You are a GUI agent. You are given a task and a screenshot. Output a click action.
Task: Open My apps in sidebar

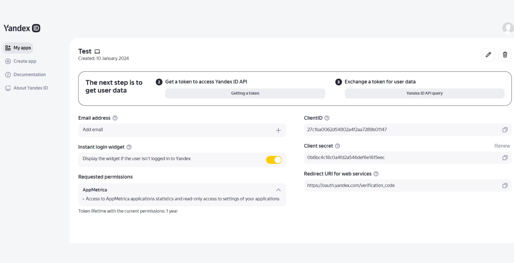pyautogui.click(x=18, y=48)
